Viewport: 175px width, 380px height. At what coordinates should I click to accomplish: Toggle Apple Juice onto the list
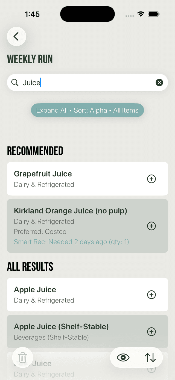tap(151, 294)
